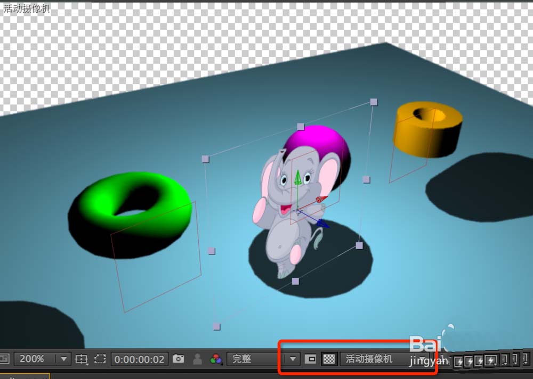This screenshot has height=379, width=533.
Task: Click the blue Z-axis arrow of gizmo
Action: pyautogui.click(x=322, y=223)
